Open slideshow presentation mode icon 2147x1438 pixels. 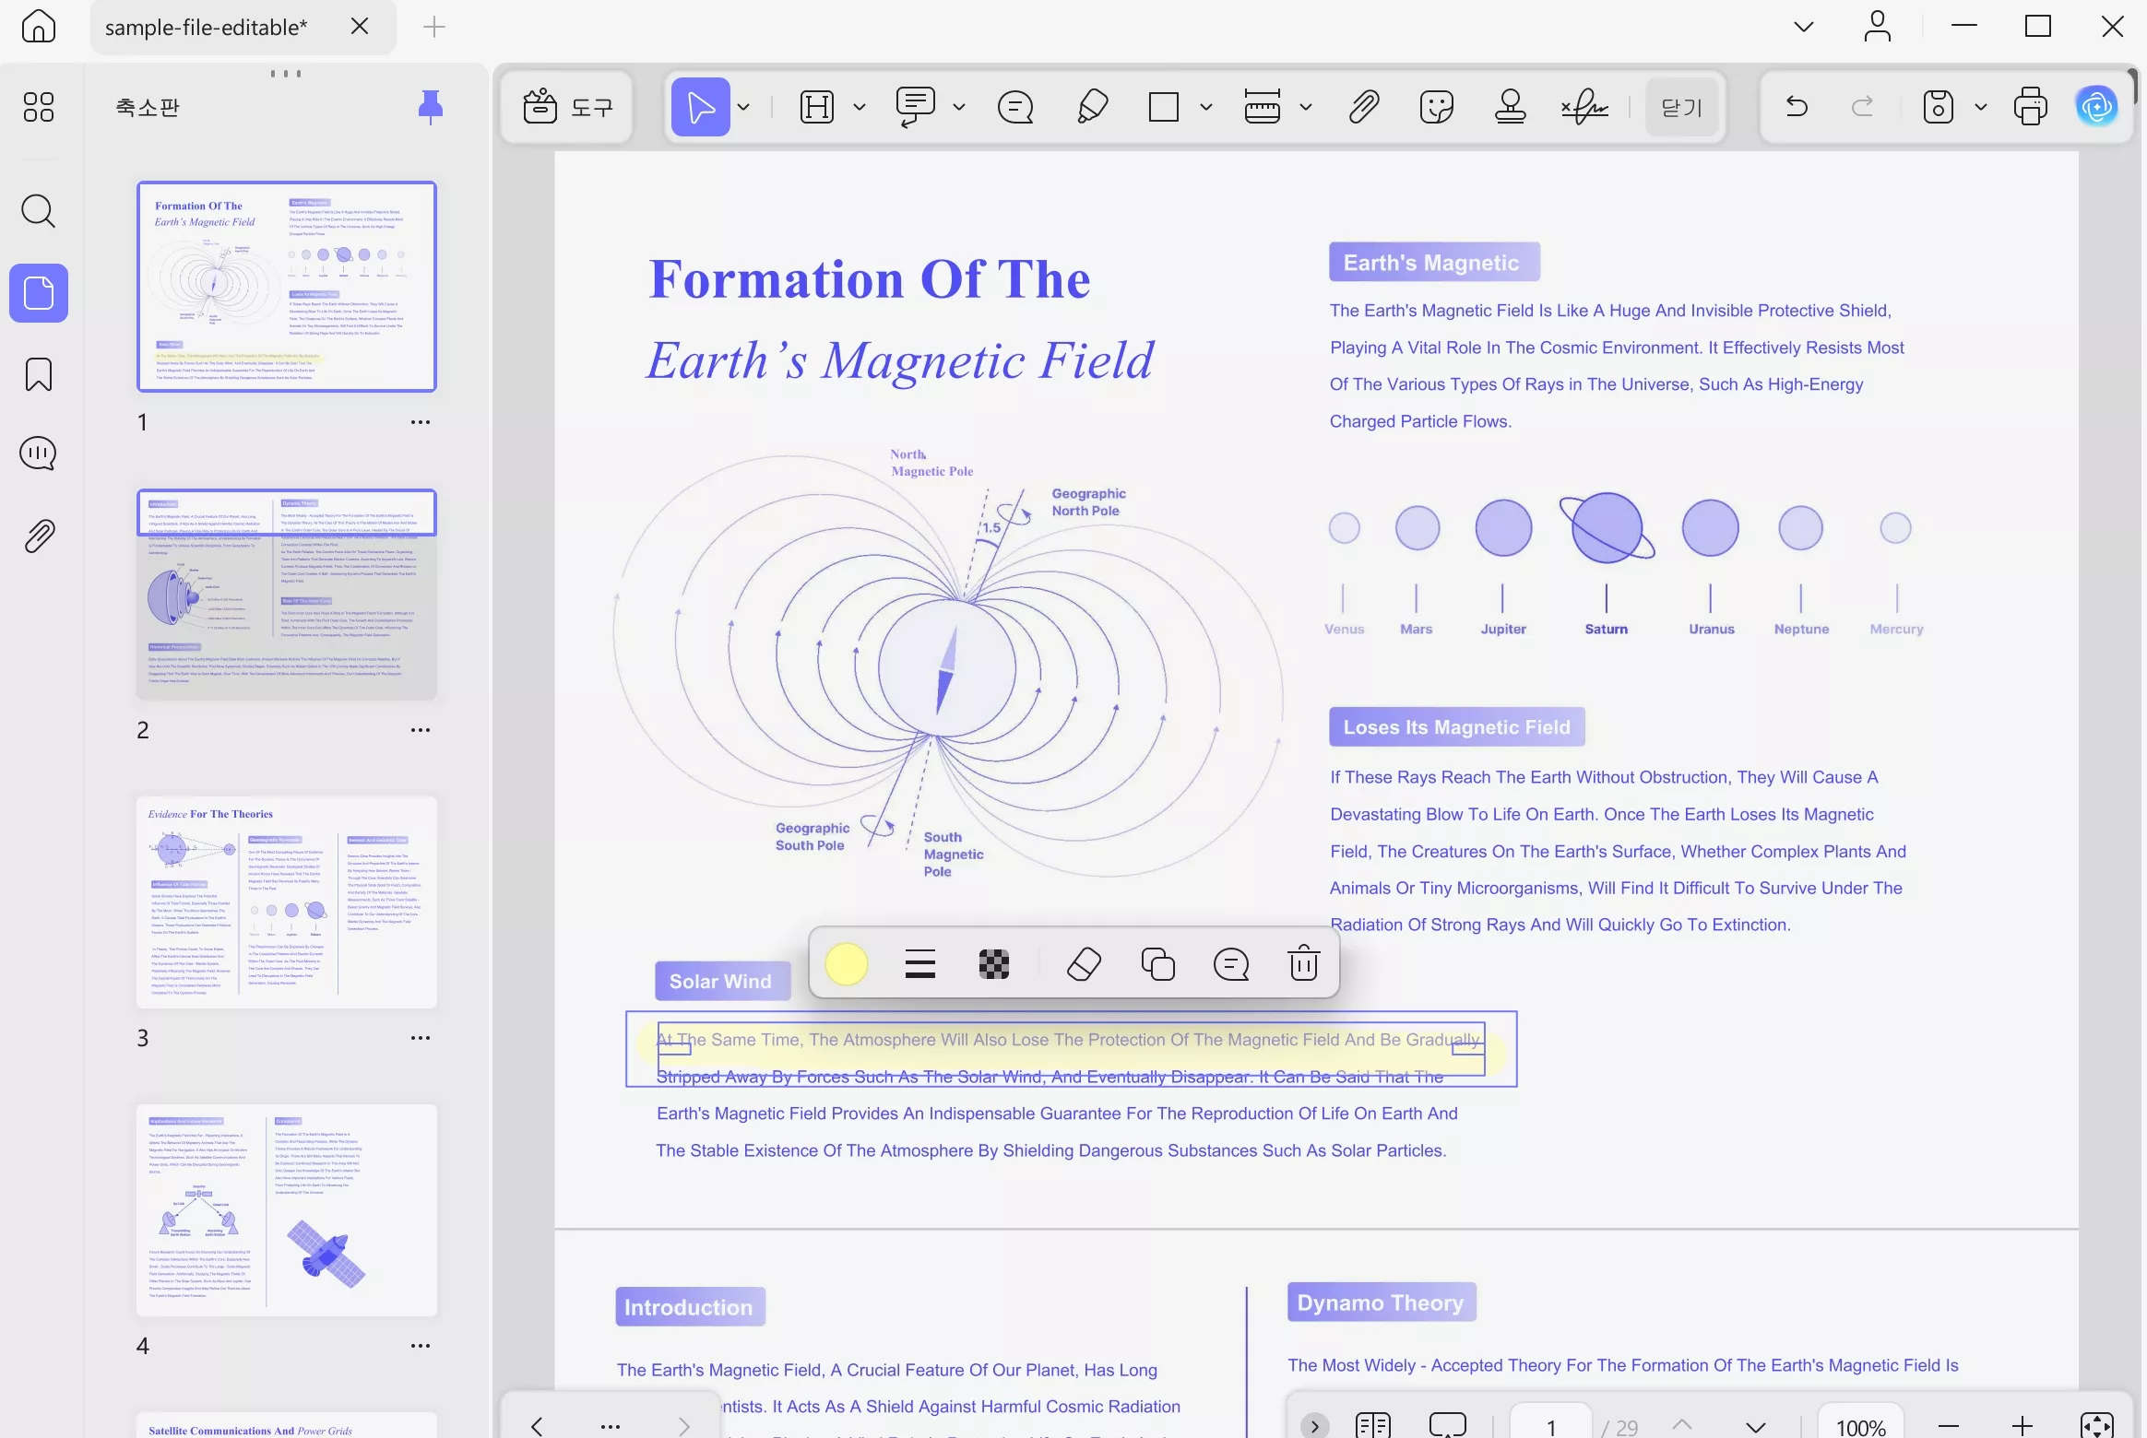1448,1426
